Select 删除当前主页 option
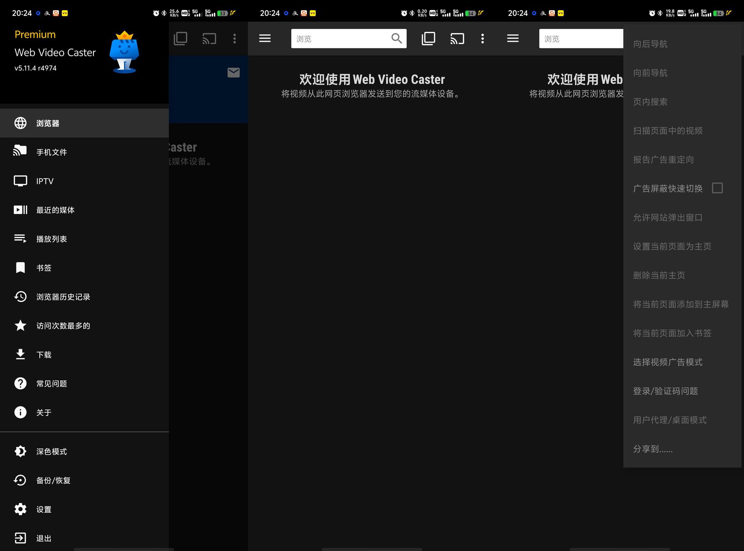This screenshot has width=744, height=551. pos(683,275)
